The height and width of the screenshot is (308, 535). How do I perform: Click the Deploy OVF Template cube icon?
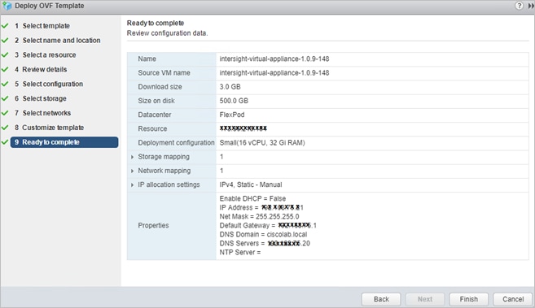(7, 6)
